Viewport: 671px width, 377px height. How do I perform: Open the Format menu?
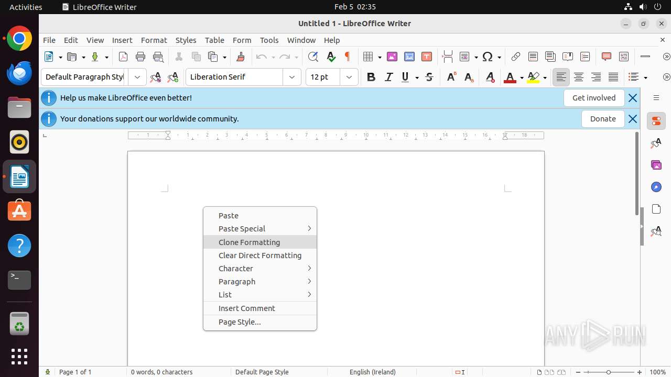tap(154, 40)
